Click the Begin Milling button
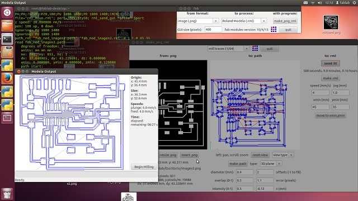 tap(144, 167)
